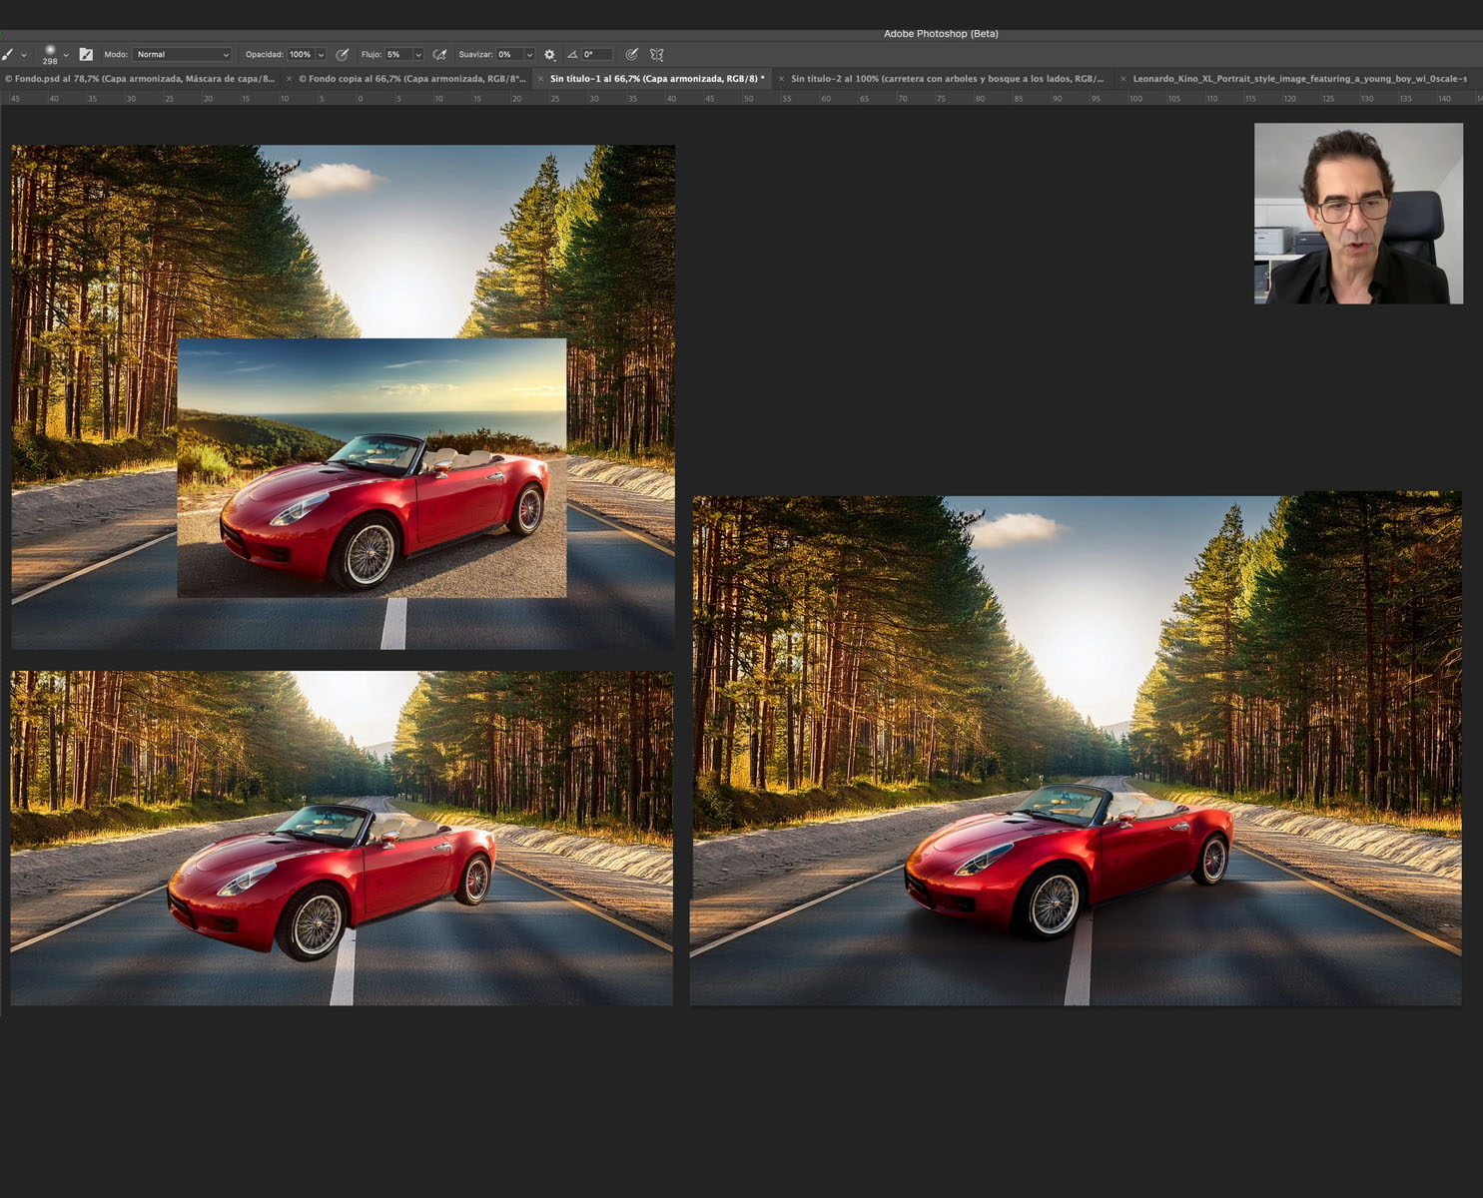Click the brush angle input field

[597, 55]
